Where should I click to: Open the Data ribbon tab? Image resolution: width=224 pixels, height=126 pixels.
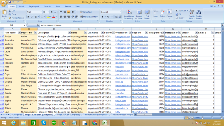[58, 6]
